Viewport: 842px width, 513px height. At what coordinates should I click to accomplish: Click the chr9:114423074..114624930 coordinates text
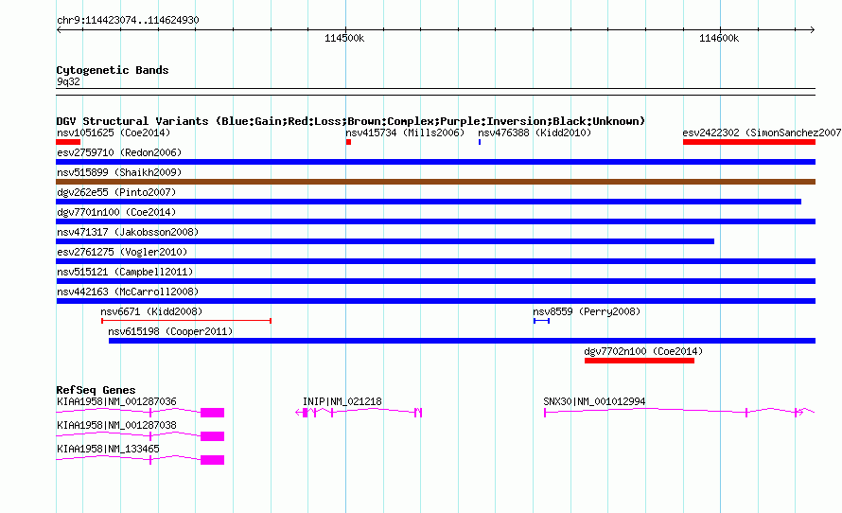128,20
